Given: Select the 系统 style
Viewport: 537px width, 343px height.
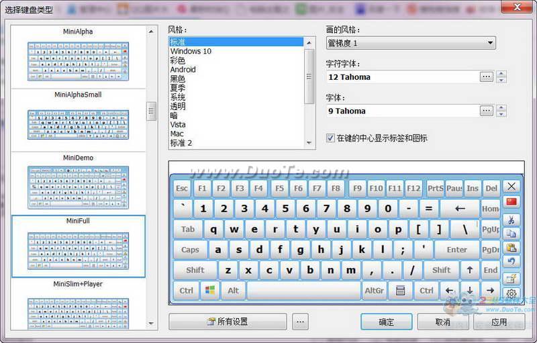Looking at the screenshot, I should [x=236, y=97].
